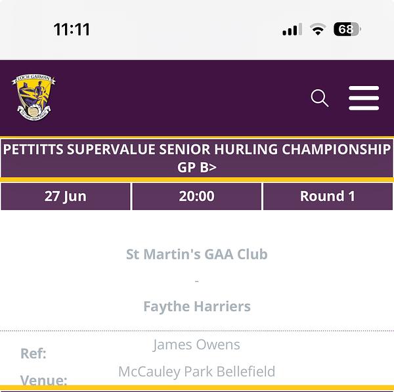Viewport: 394px width, 392px height.
Task: Select the 20:00 time cell
Action: click(197, 196)
